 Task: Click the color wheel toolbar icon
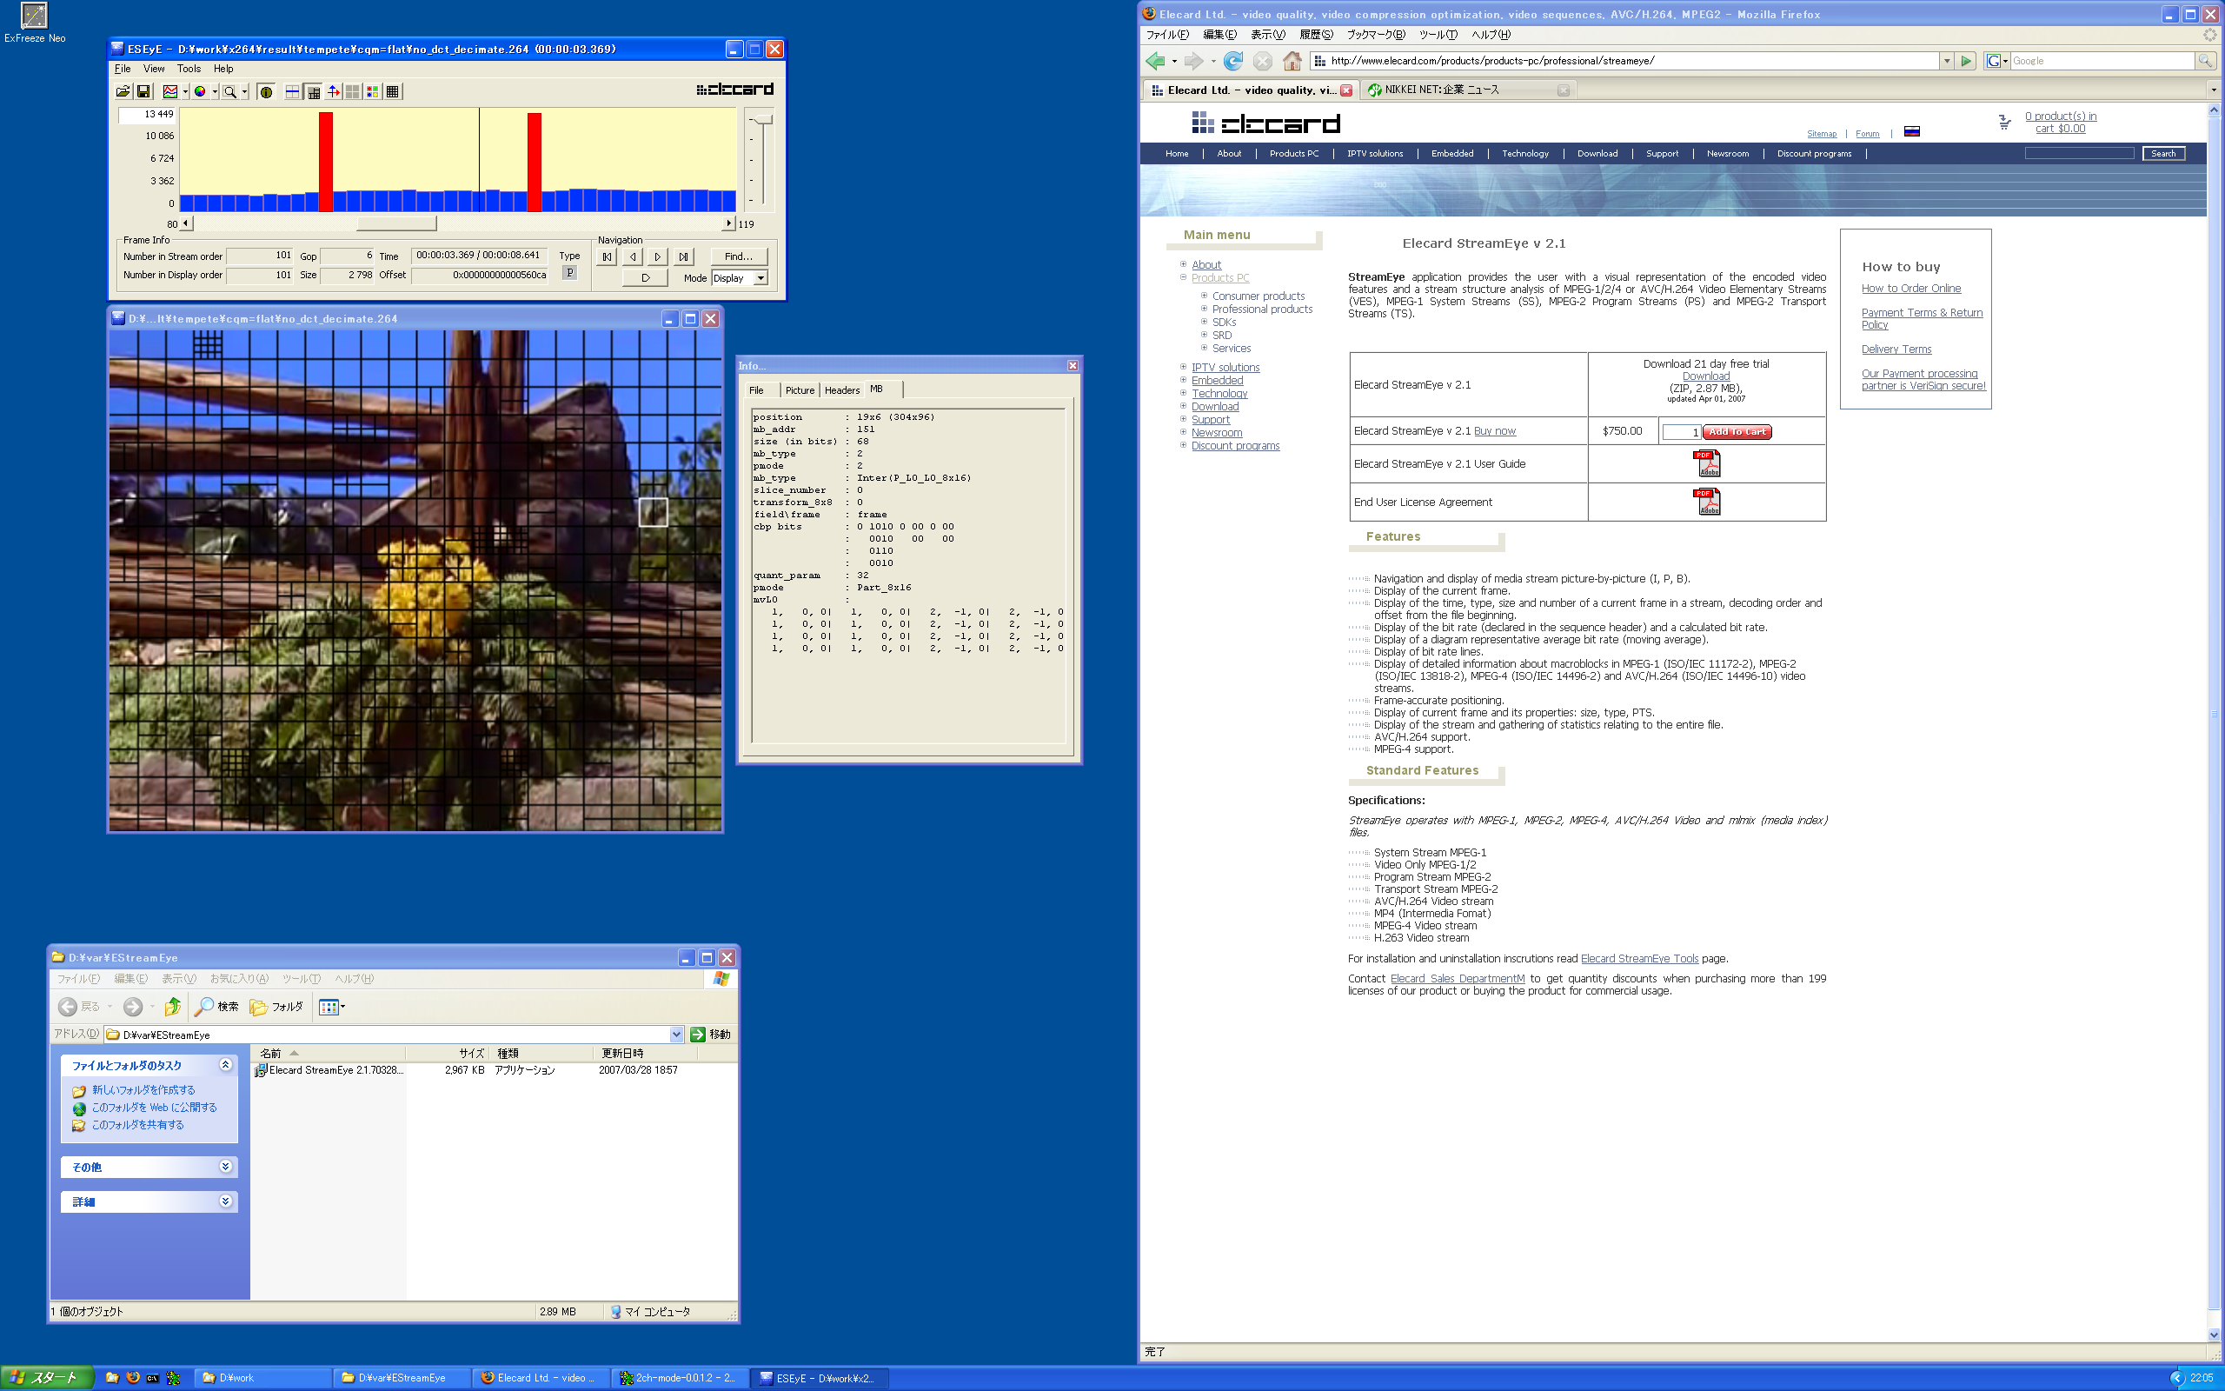[200, 91]
